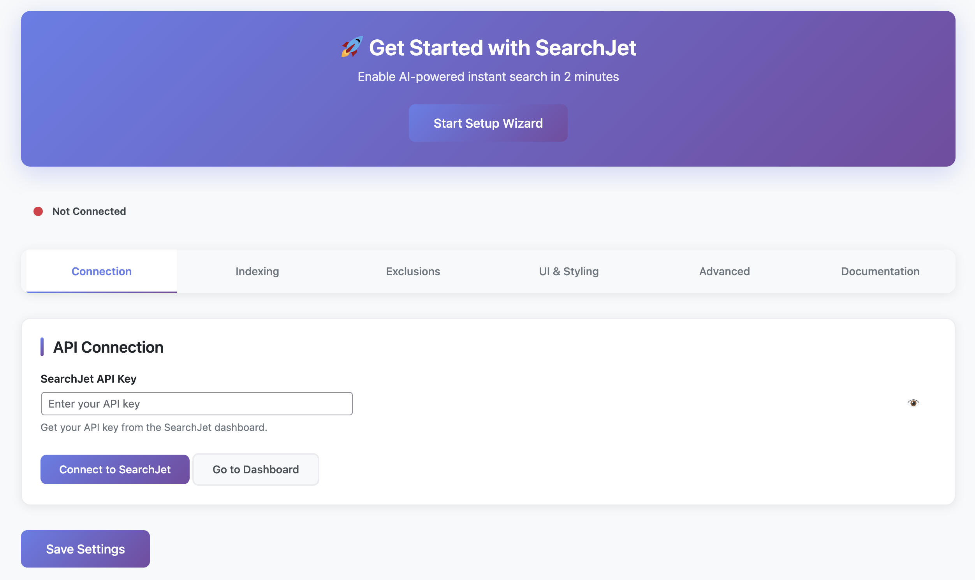Save the plugin settings
Image resolution: width=975 pixels, height=580 pixels.
pyautogui.click(x=85, y=549)
